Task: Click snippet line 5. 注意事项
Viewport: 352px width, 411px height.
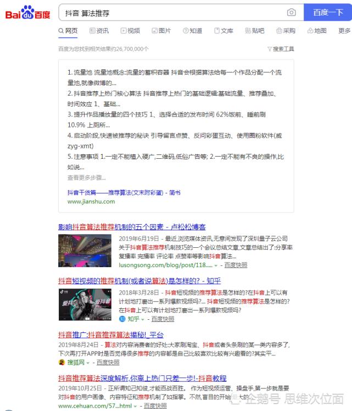Action: pos(176,162)
